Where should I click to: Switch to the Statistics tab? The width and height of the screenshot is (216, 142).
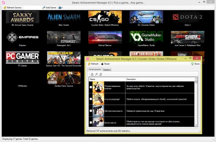107,70
